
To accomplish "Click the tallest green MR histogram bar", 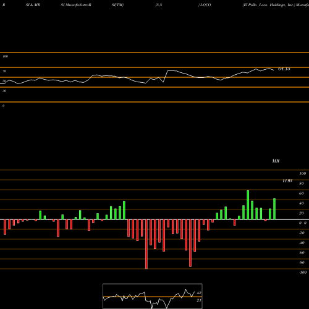I will [248, 205].
